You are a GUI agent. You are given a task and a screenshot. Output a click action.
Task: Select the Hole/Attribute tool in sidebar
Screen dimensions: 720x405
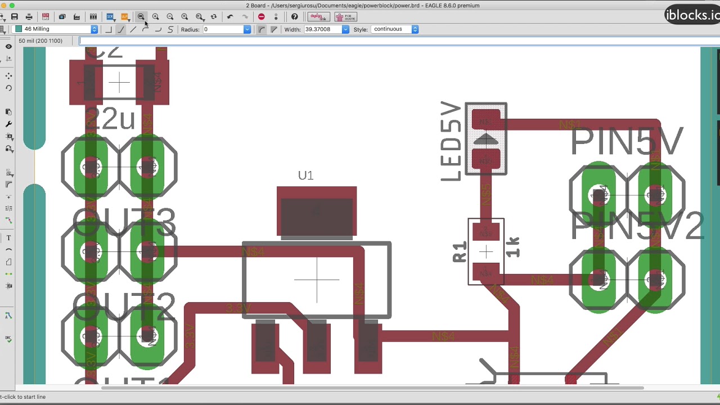coord(8,286)
